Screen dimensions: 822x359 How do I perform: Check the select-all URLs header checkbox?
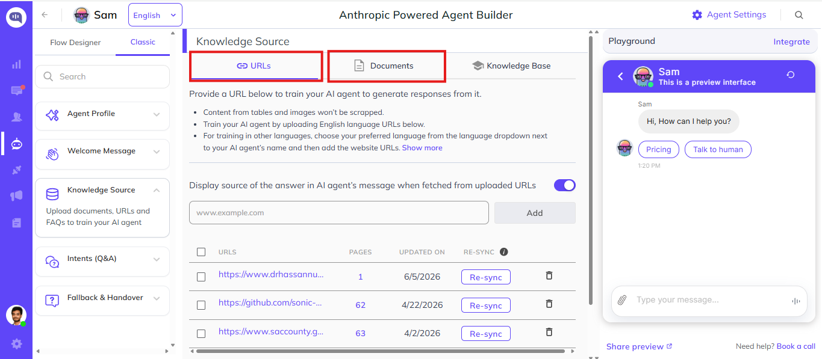pos(201,252)
